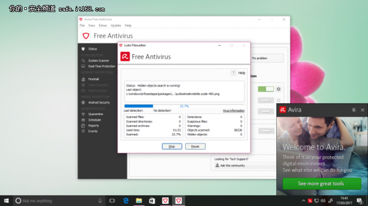Open the real-time protection settings gear
This screenshot has width=368, height=206.
point(278,89)
